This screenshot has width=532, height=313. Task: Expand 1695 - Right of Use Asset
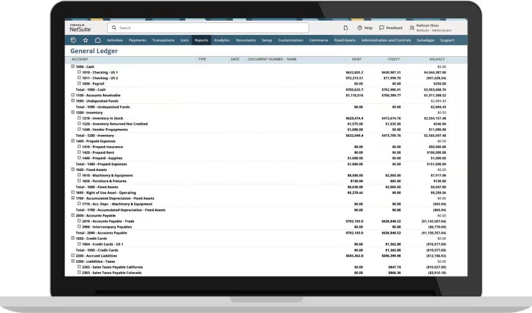(73, 192)
